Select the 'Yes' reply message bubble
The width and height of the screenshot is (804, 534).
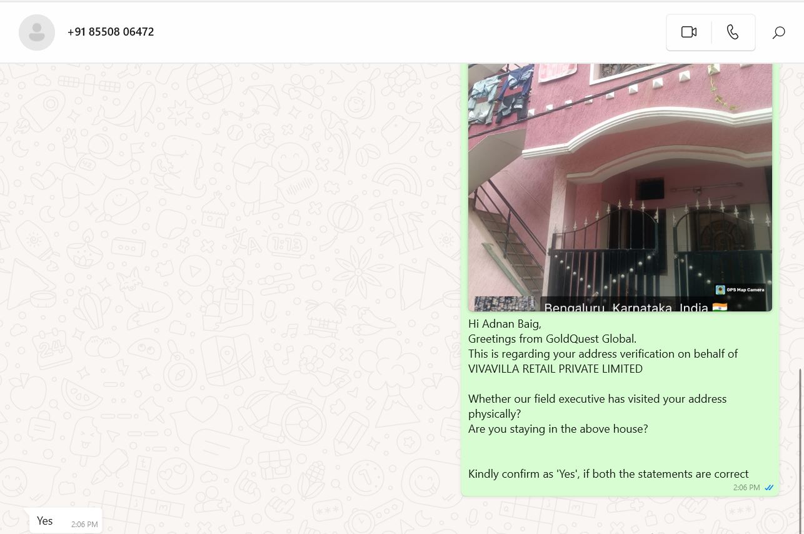click(66, 521)
